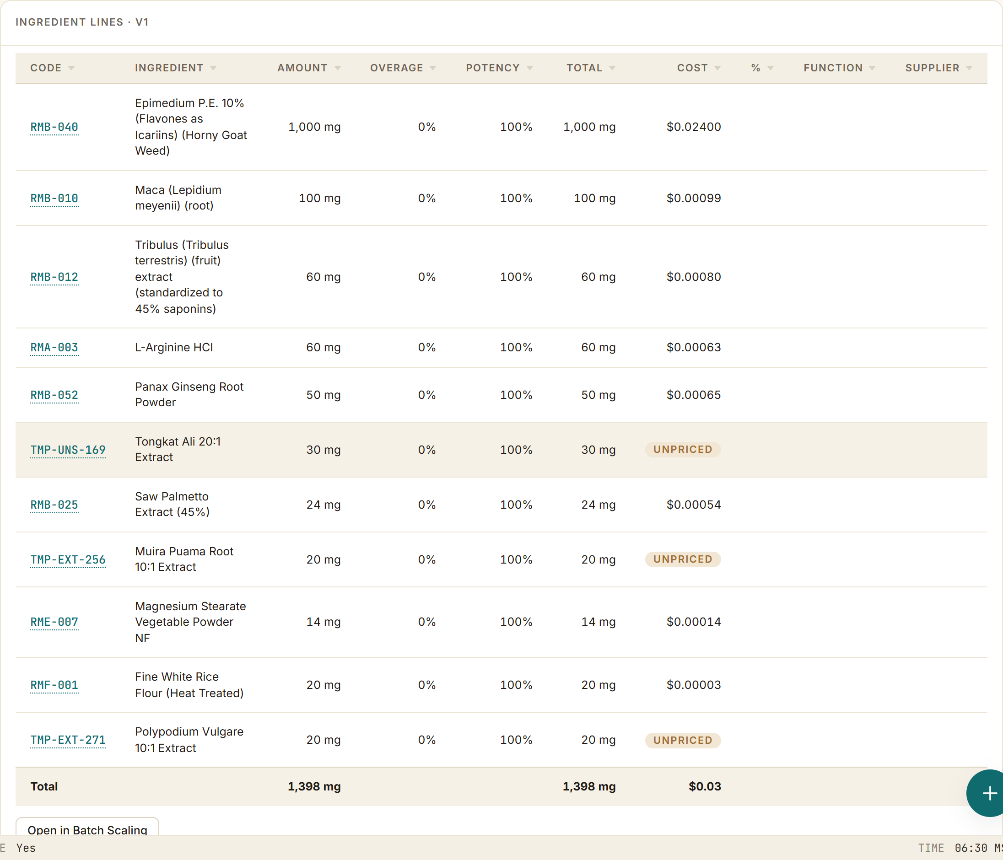Click the TOTAL column sort arrow

pos(612,68)
